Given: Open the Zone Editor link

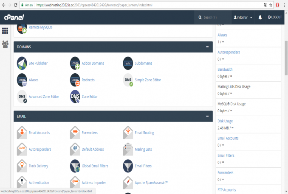Looking at the screenshot, I should coord(90,97).
